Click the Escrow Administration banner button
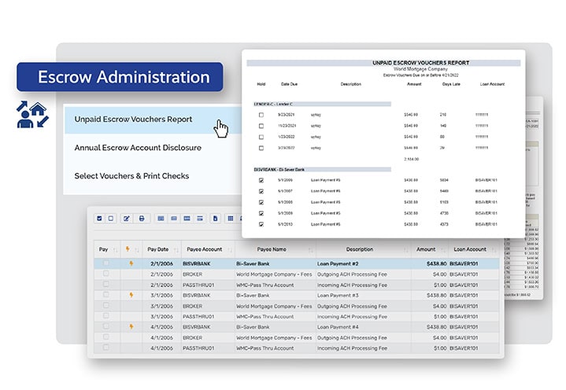This screenshot has width=566, height=390. [120, 77]
